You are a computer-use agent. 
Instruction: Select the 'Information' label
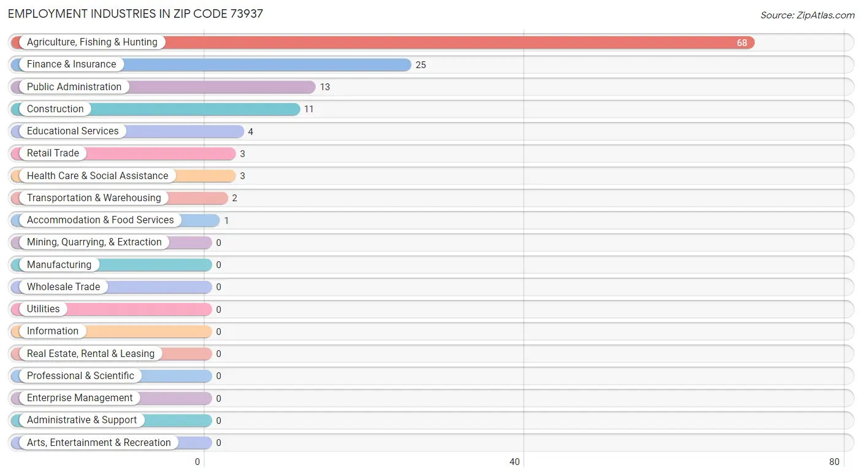[53, 331]
